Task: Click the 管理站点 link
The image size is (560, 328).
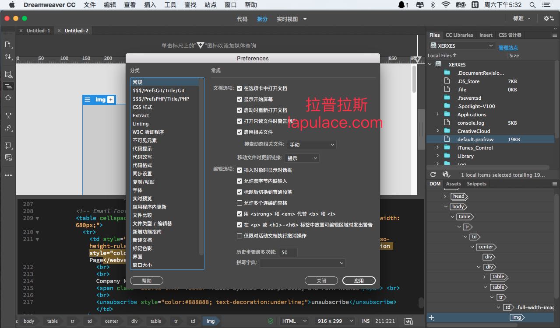Action: click(x=508, y=48)
